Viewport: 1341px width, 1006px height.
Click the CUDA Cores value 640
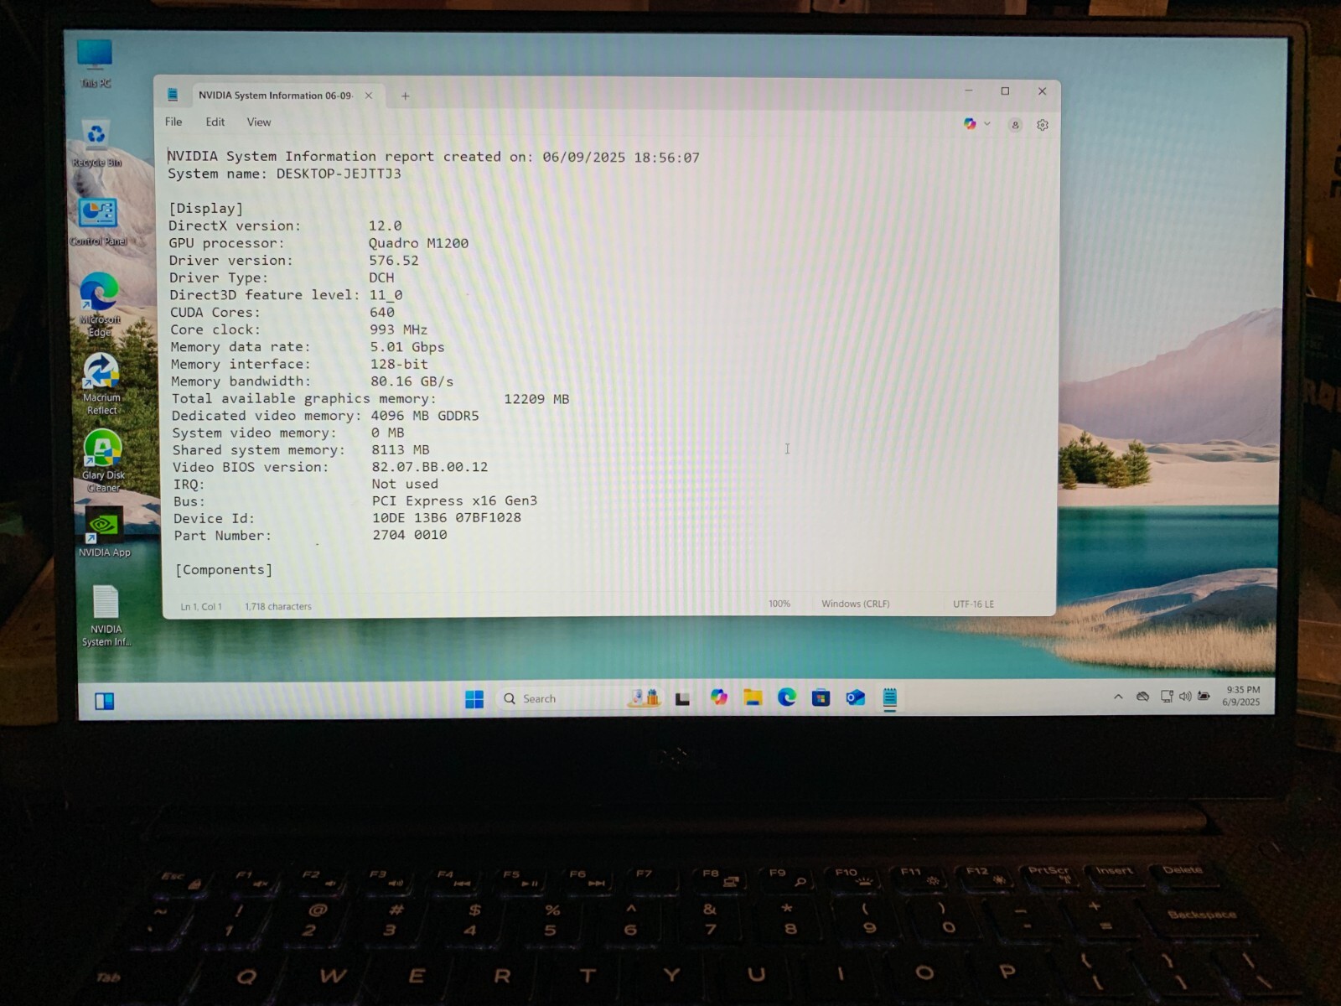[x=382, y=312]
